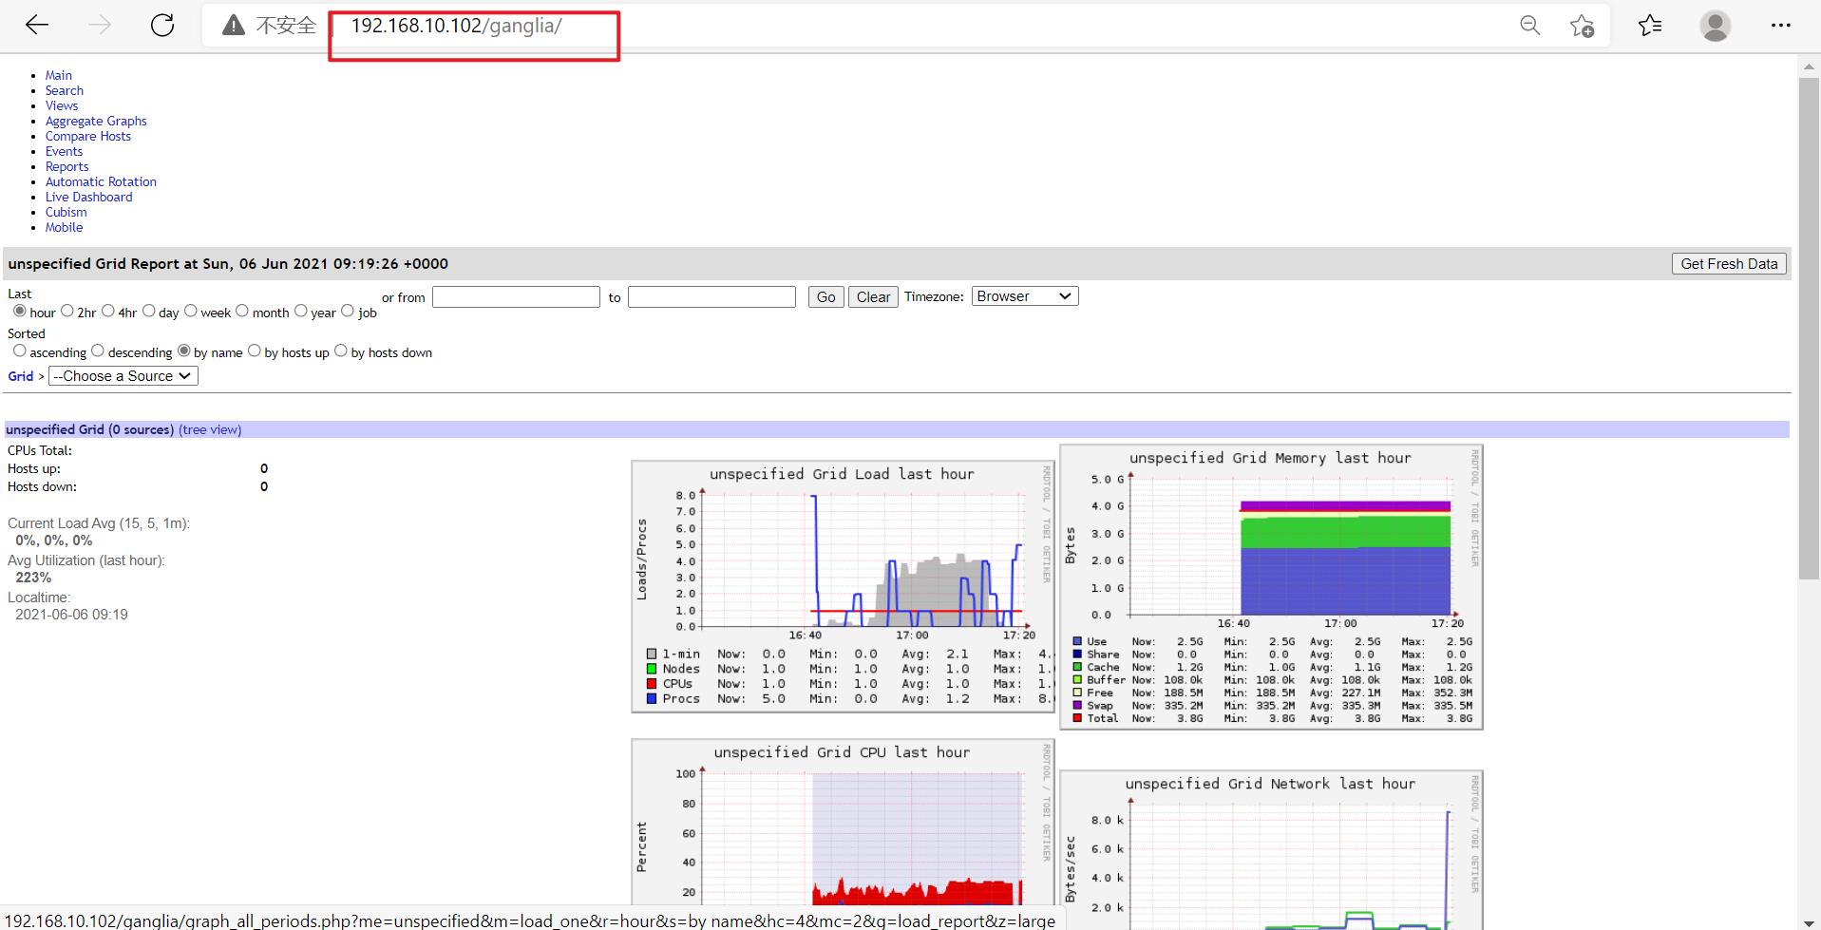This screenshot has width=1821, height=930.
Task: Open the Choose a Source dropdown
Action: click(x=123, y=376)
